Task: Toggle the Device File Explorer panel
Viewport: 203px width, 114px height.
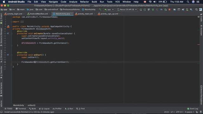Action: [x=201, y=95]
